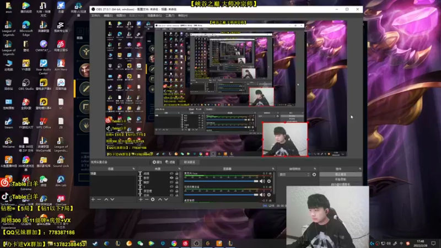Open the Scene Collection menu in OBS

click(x=155, y=16)
